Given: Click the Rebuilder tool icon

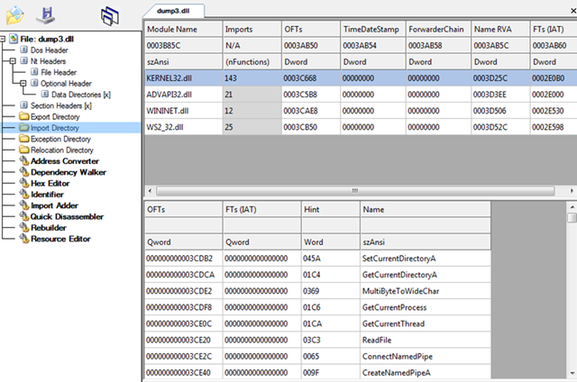Looking at the screenshot, I should pyautogui.click(x=24, y=227).
